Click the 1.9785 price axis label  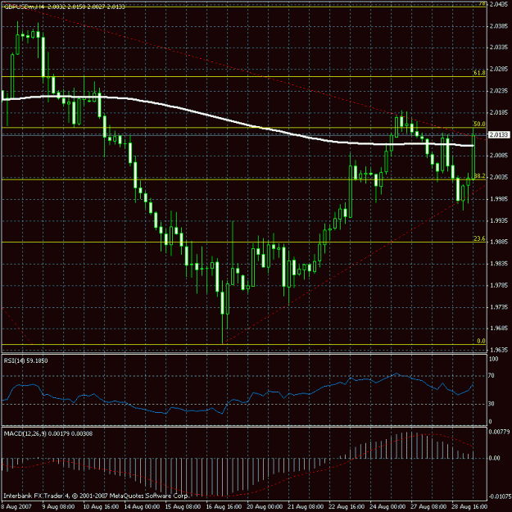(x=499, y=285)
